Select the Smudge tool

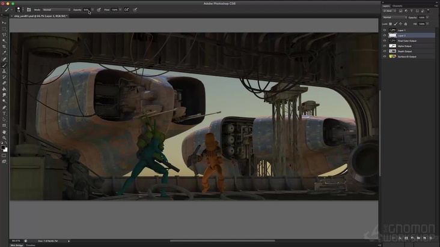pos(4,95)
